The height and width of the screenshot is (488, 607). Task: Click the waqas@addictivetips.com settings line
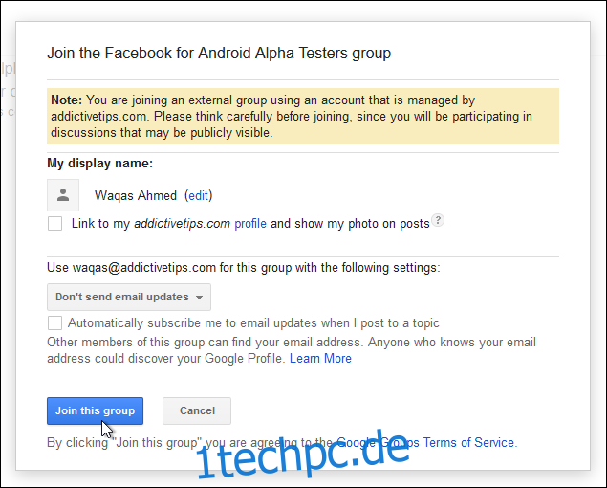click(244, 268)
